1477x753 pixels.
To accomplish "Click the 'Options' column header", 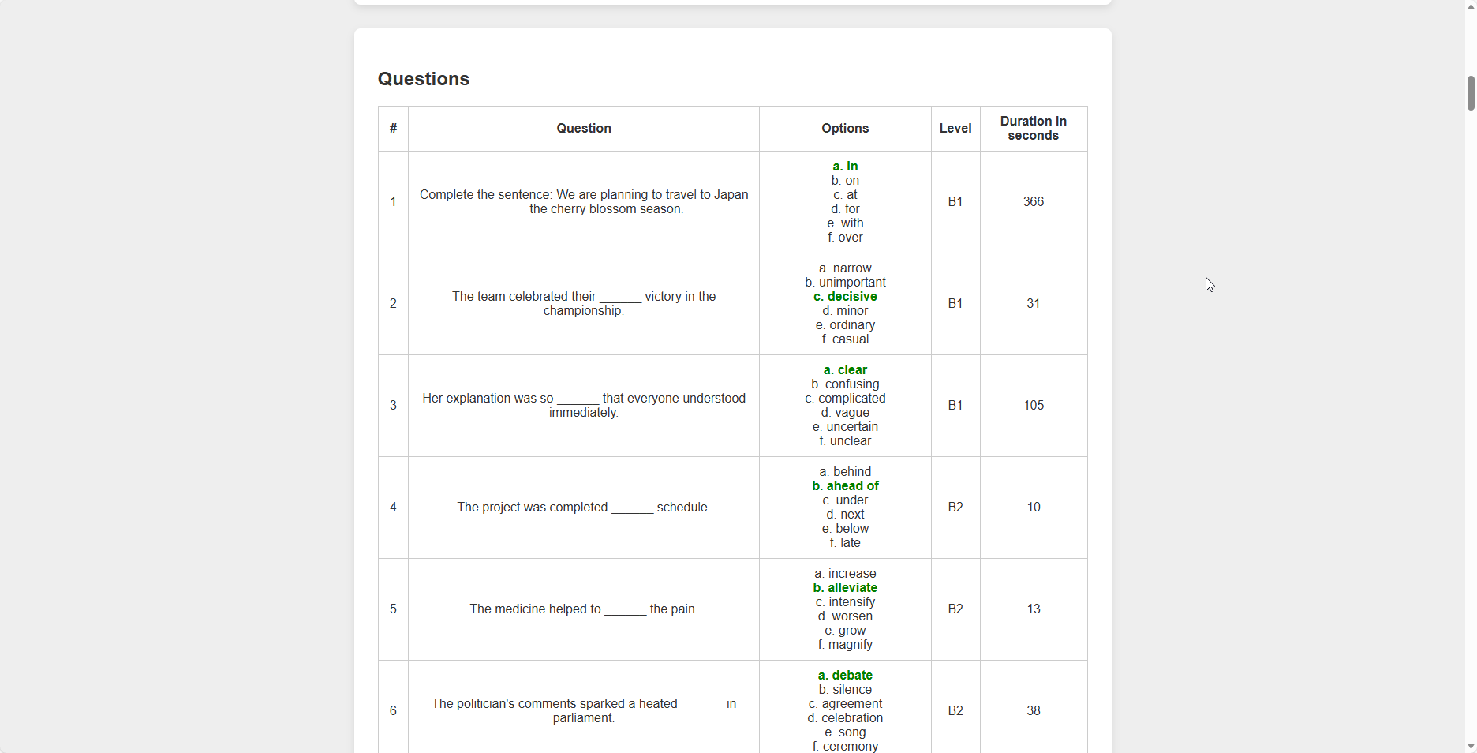I will (x=845, y=129).
